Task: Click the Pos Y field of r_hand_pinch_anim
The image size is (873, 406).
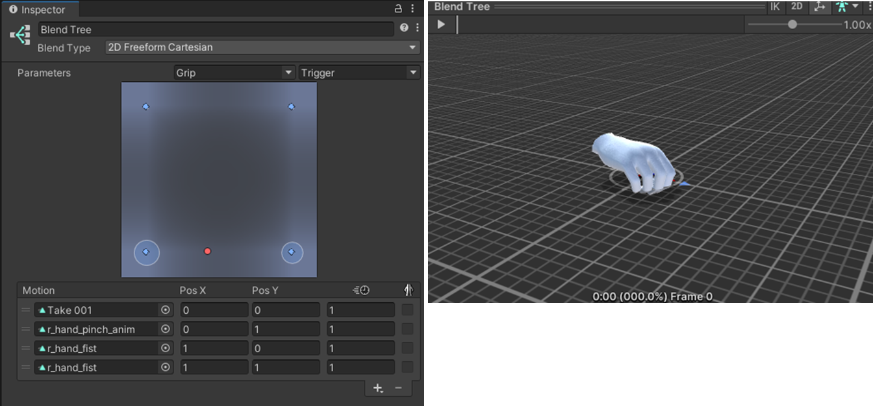Action: pyautogui.click(x=286, y=329)
